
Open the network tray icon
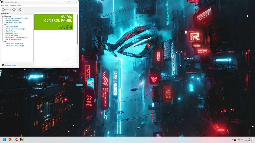239,140
